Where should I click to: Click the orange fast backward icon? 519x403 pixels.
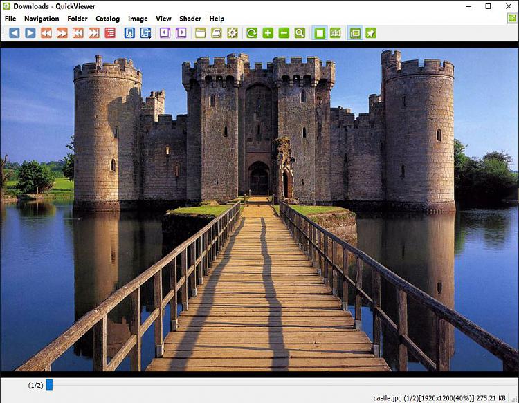pyautogui.click(x=46, y=33)
